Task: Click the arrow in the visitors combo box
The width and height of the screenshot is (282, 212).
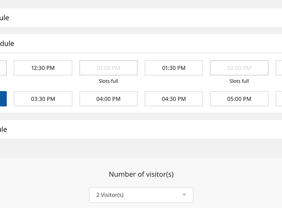Action: click(184, 195)
